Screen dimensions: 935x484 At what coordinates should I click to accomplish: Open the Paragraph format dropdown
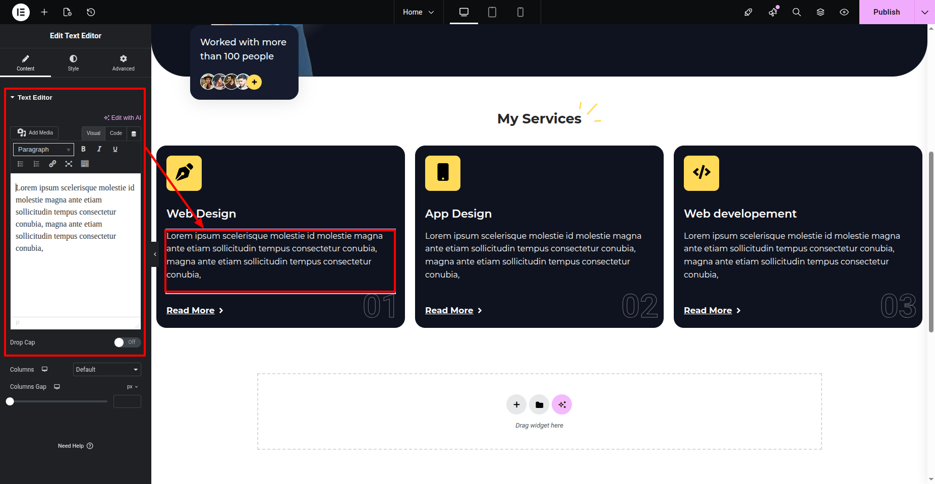pyautogui.click(x=43, y=150)
